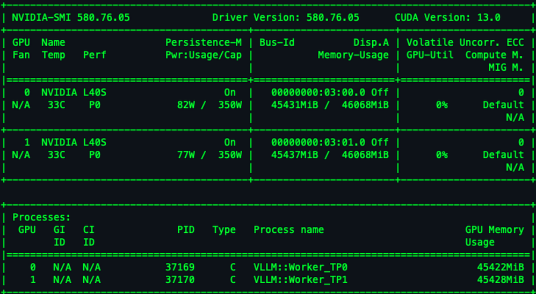Click the "Process name" column header

point(289,230)
